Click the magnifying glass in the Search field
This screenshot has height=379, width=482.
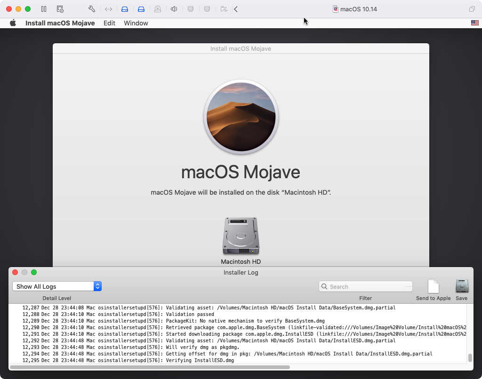pyautogui.click(x=324, y=286)
